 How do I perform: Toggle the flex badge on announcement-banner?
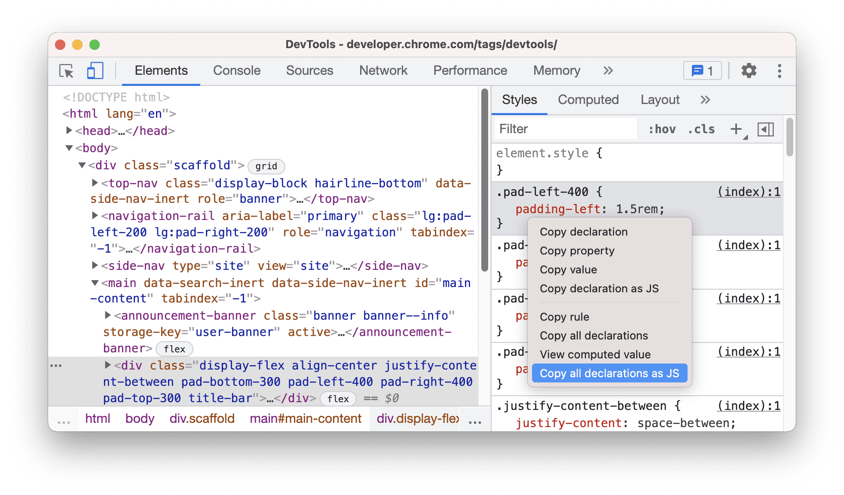[174, 347]
